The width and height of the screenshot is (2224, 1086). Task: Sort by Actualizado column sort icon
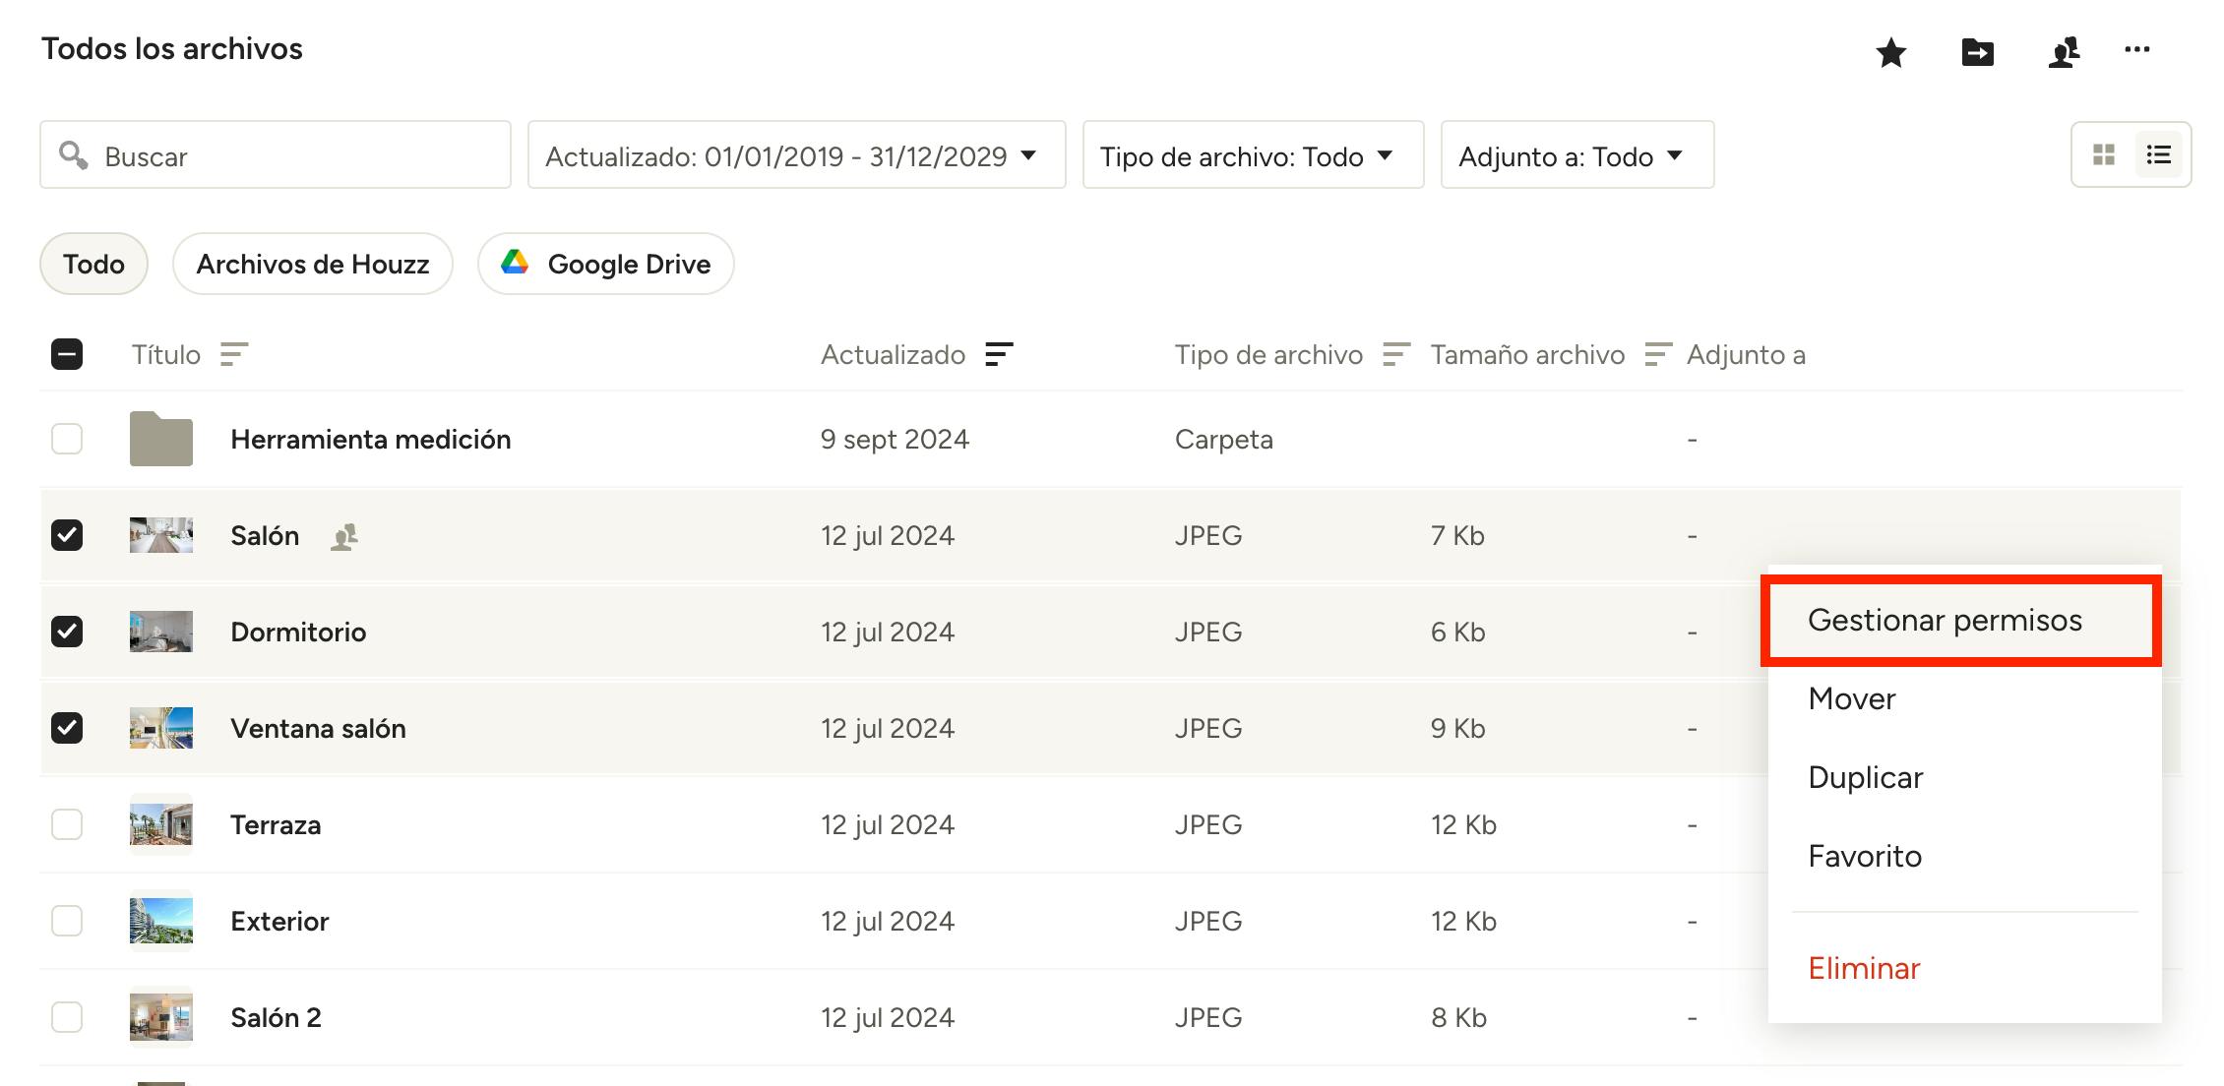999,354
